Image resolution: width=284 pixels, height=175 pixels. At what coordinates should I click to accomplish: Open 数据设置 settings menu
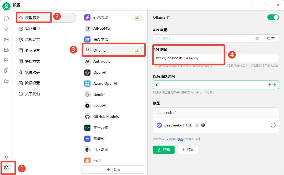46,83
